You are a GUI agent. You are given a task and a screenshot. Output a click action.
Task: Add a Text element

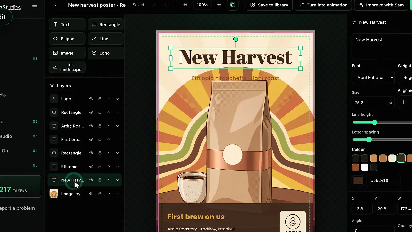[67, 24]
